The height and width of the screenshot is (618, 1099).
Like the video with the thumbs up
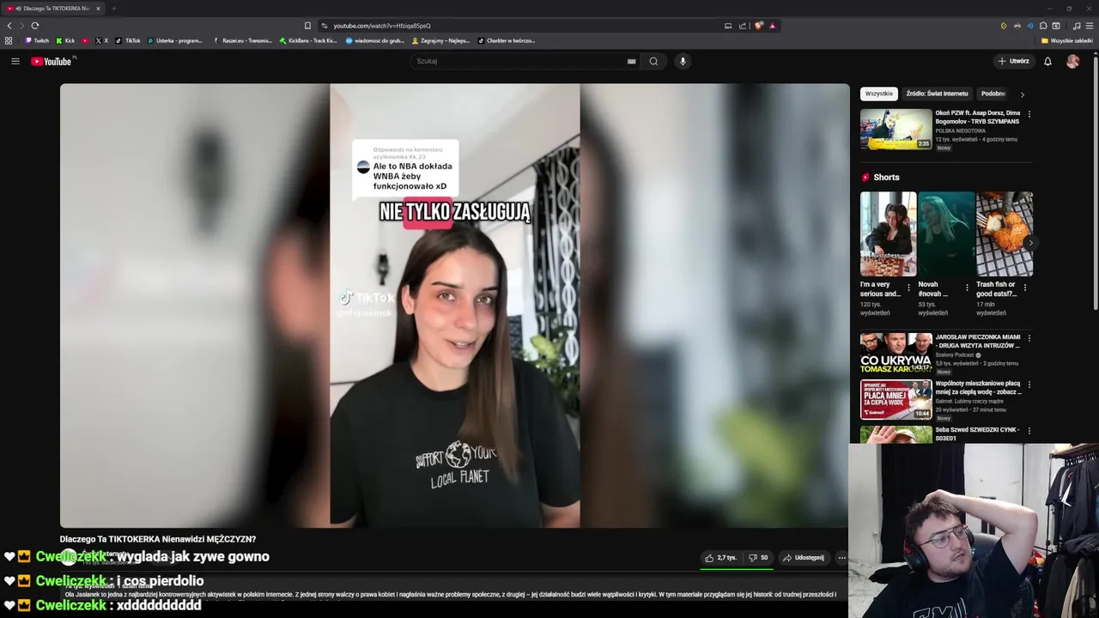click(720, 558)
